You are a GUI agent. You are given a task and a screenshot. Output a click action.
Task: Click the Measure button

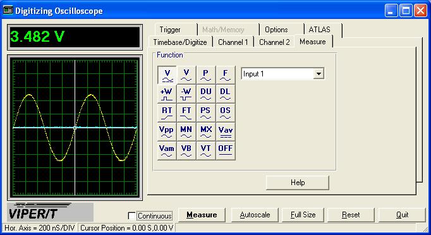click(202, 215)
